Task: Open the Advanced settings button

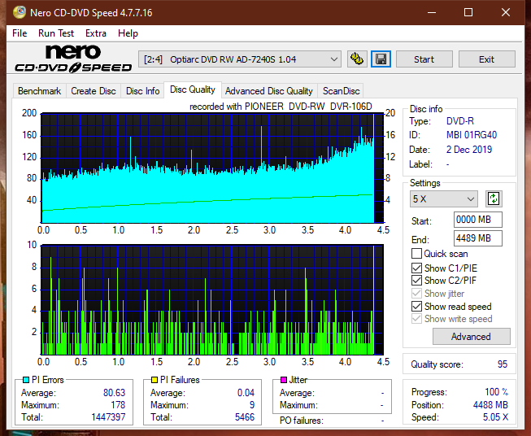Action: 471,337
